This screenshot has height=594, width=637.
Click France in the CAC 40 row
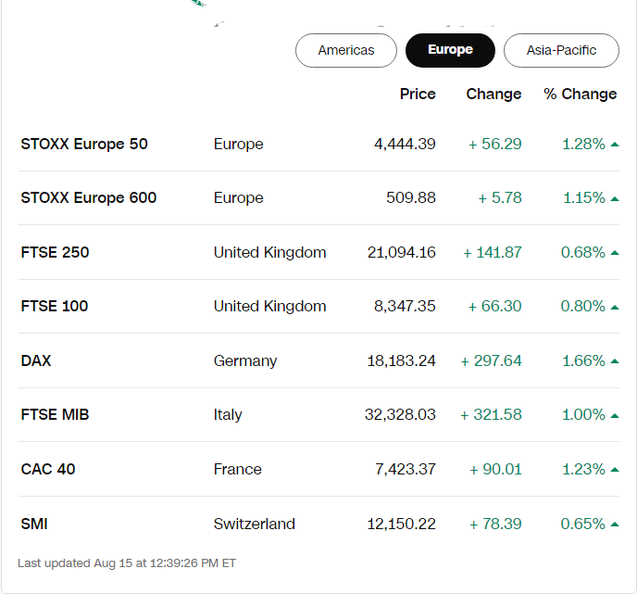coord(238,469)
